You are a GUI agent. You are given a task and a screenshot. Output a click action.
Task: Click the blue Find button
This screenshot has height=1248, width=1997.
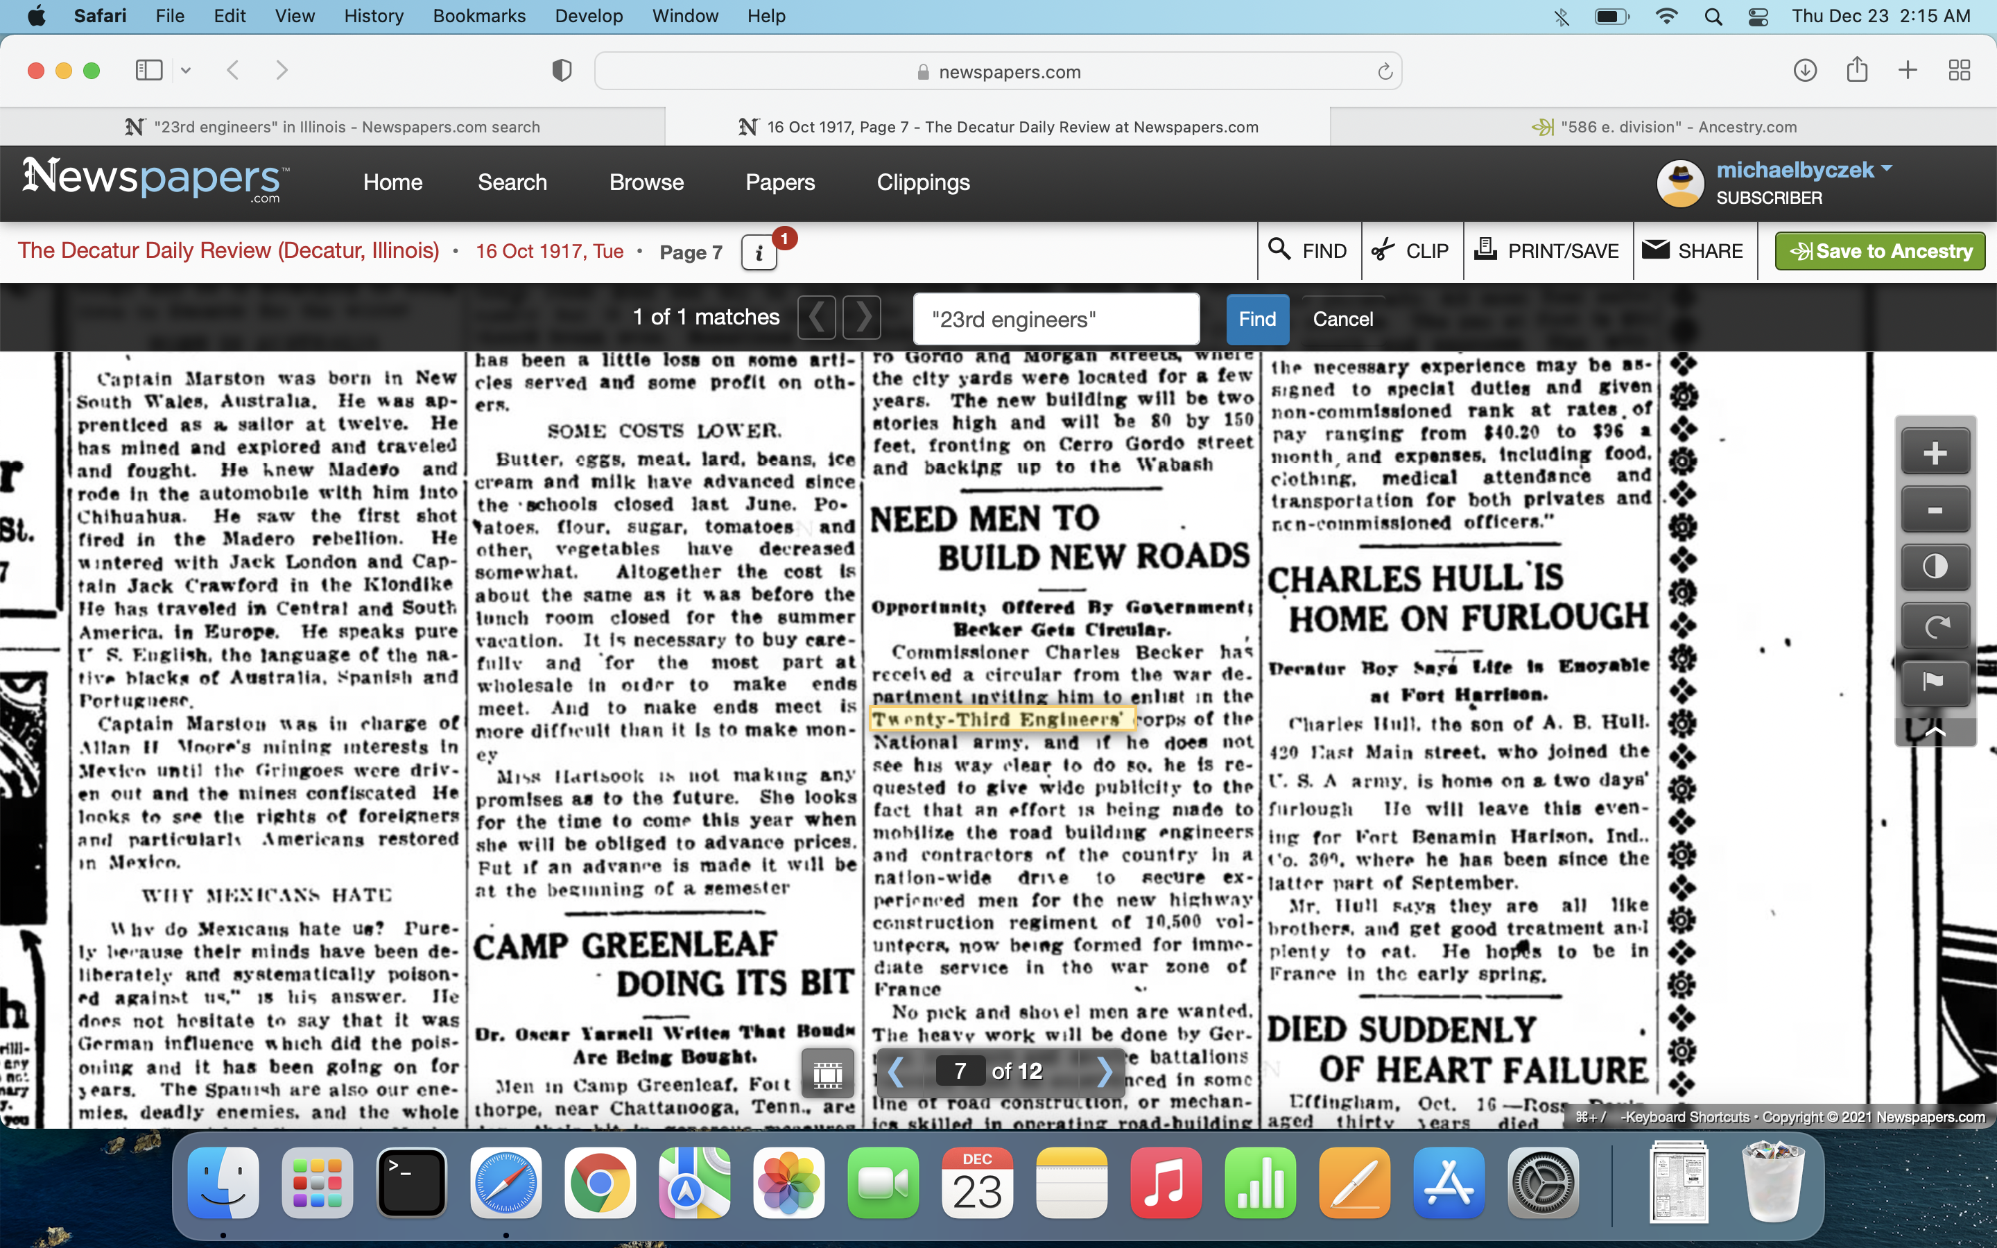[x=1256, y=320]
